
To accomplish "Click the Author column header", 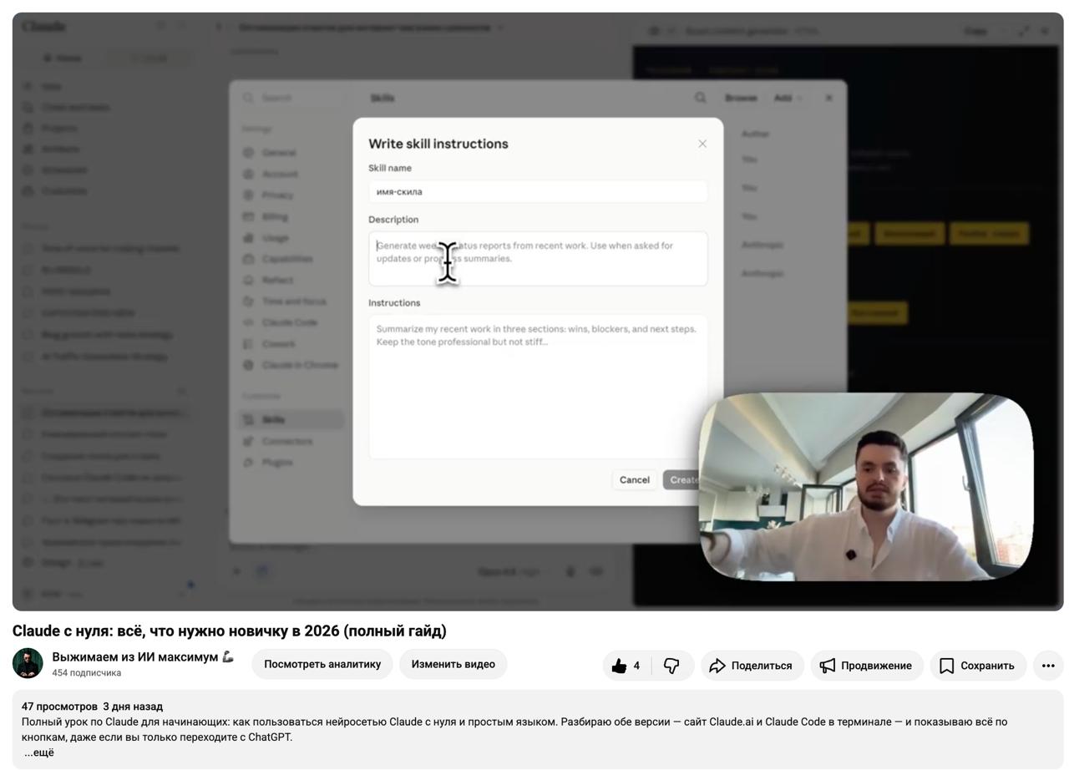I will point(756,134).
